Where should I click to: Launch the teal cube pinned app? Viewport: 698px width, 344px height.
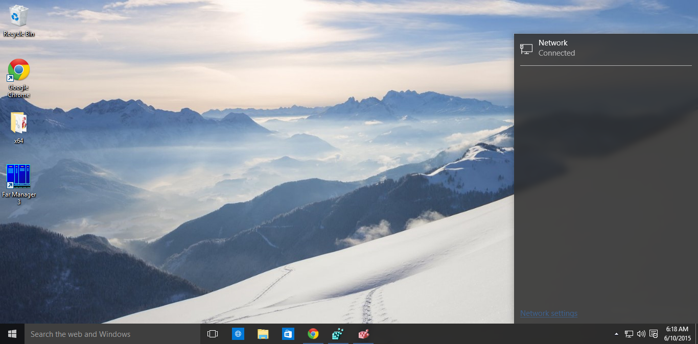(338, 334)
